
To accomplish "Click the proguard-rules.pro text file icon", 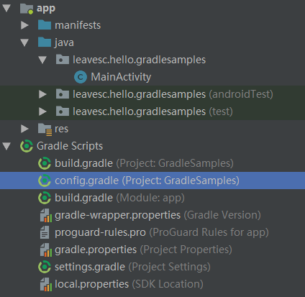I will click(45, 232).
